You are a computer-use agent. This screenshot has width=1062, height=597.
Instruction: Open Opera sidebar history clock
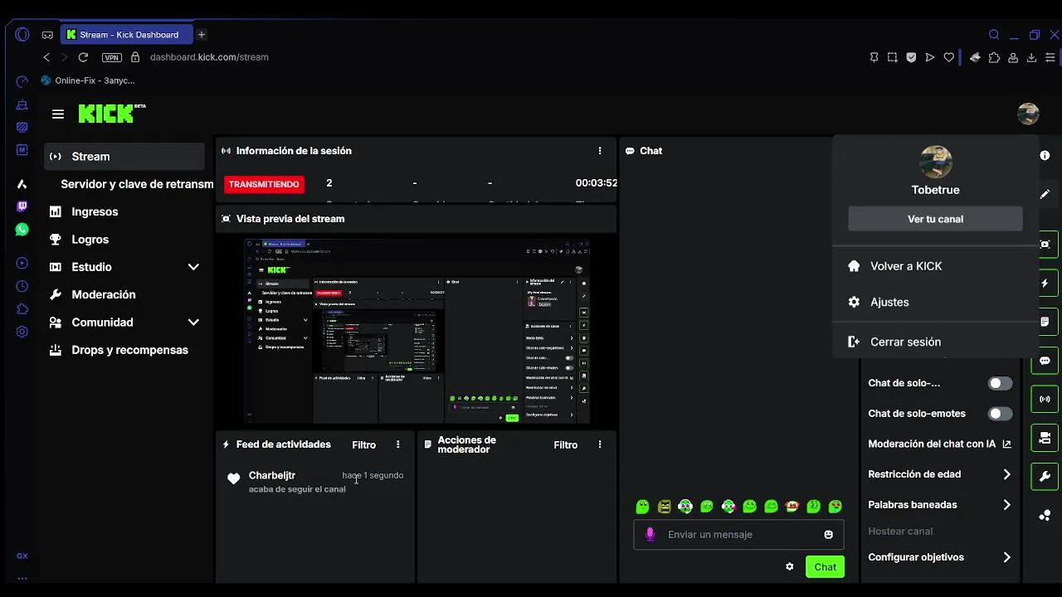[22, 286]
